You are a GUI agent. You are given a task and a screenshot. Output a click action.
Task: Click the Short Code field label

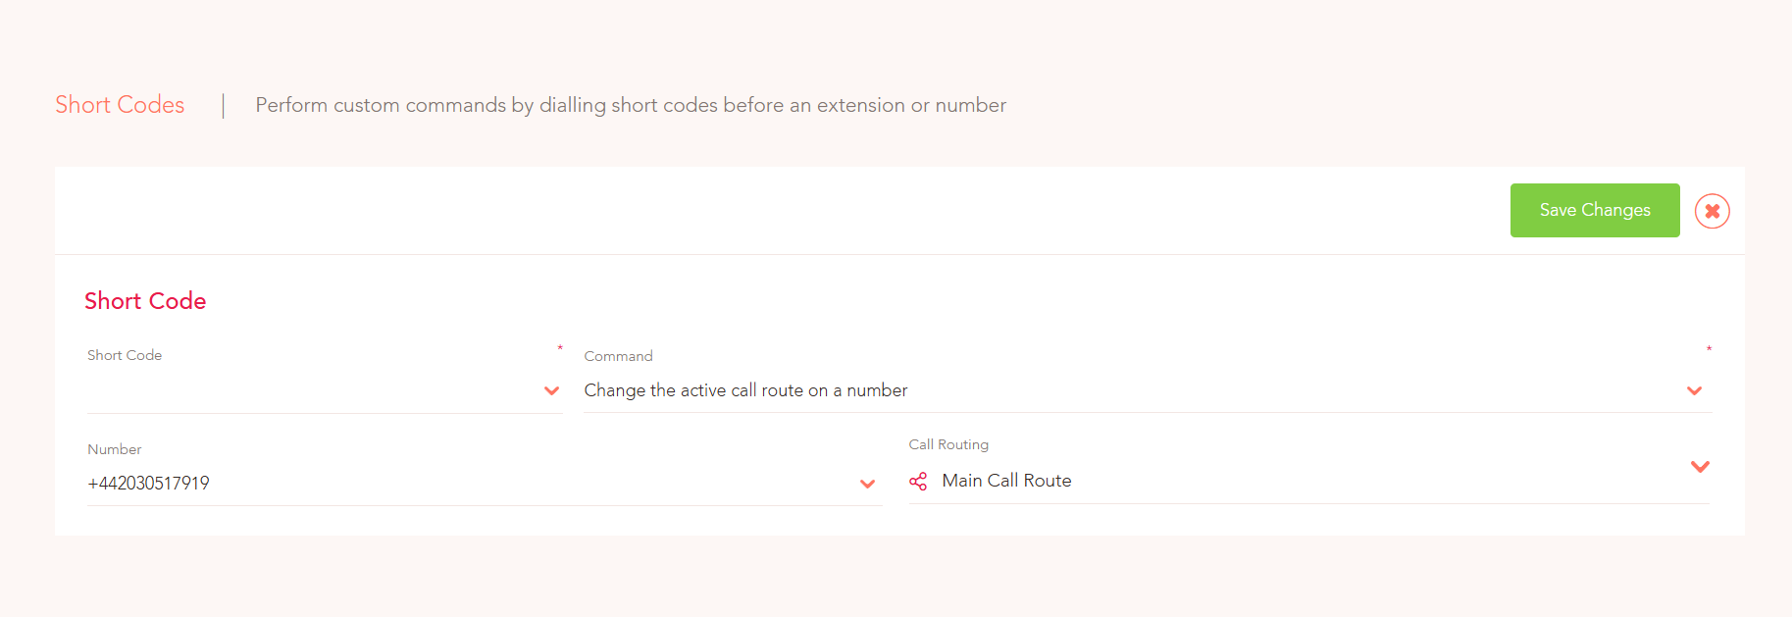(125, 355)
